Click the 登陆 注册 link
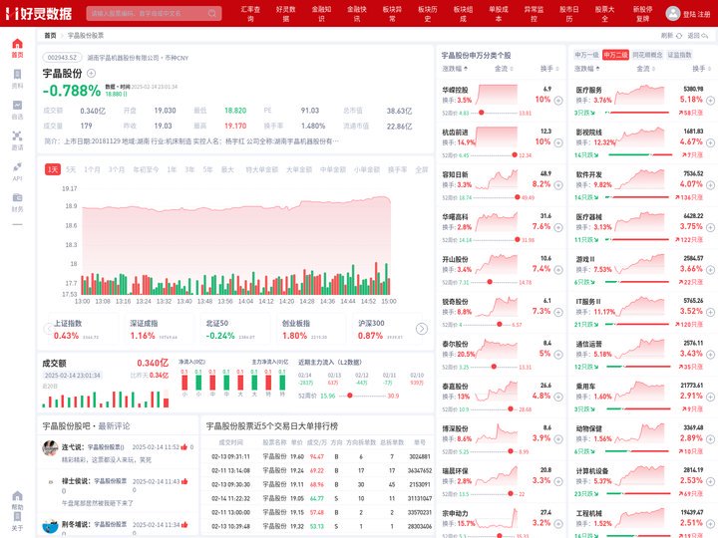The width and height of the screenshot is (718, 538). click(x=696, y=14)
